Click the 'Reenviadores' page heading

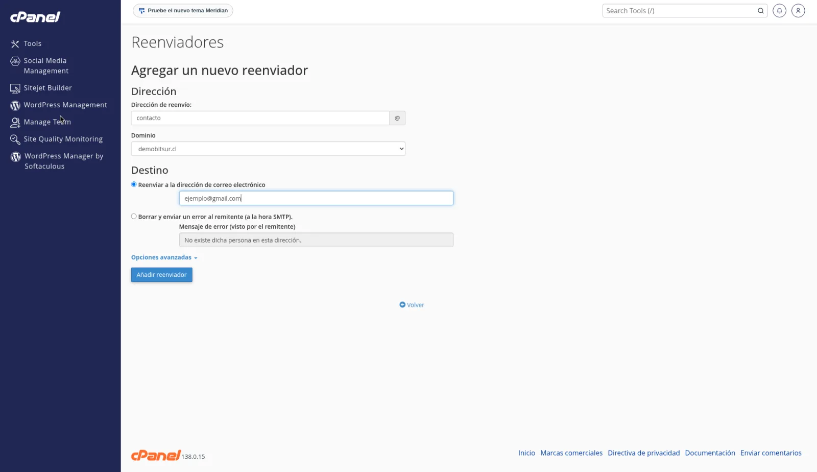tap(178, 42)
